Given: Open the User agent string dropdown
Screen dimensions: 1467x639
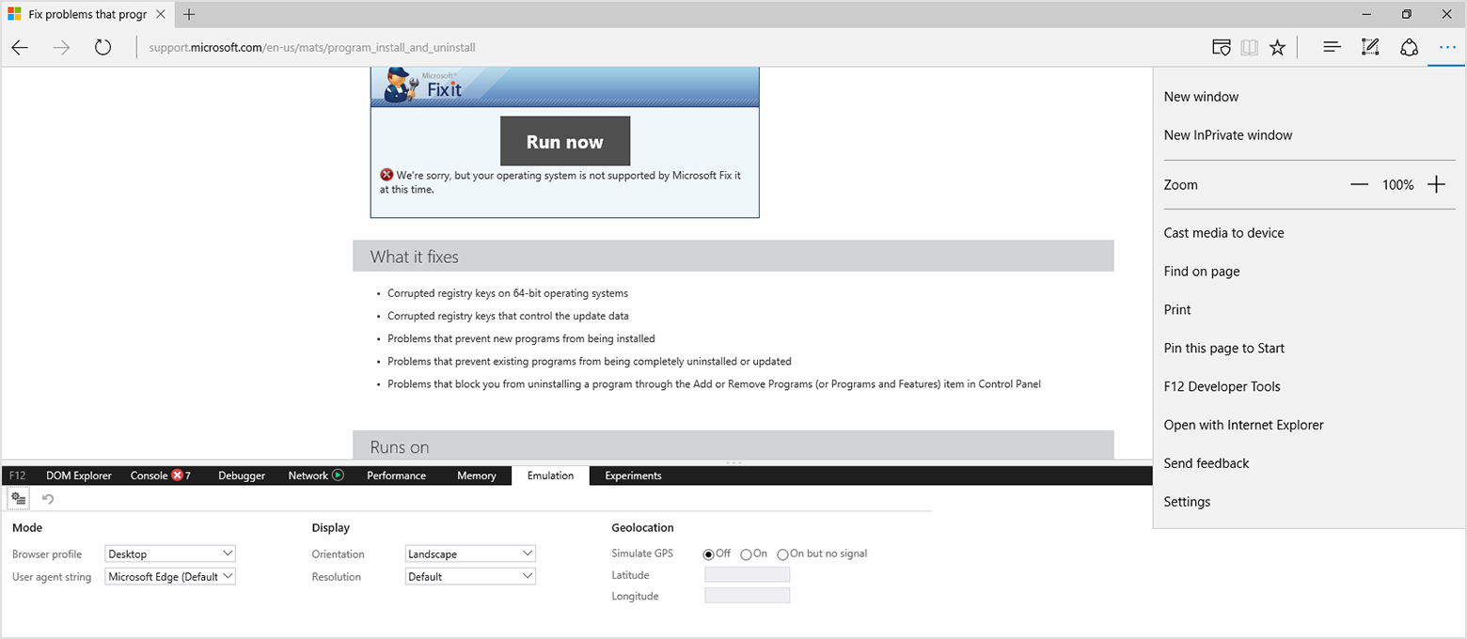Looking at the screenshot, I should [x=170, y=577].
